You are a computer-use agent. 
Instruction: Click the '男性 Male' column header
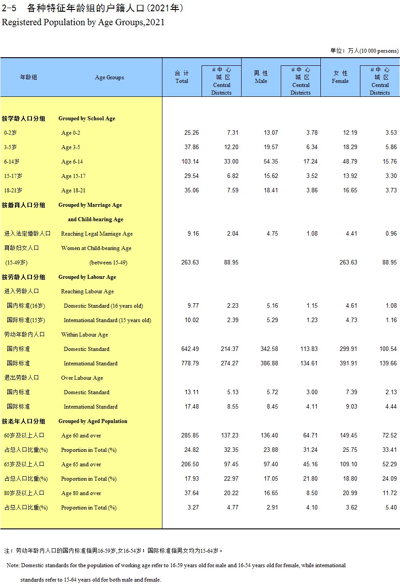coord(261,77)
